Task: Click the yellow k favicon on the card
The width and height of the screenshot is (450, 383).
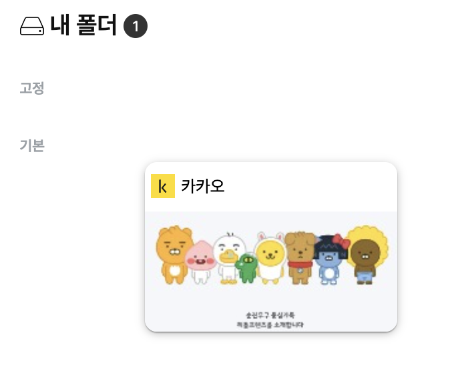Action: (x=163, y=186)
